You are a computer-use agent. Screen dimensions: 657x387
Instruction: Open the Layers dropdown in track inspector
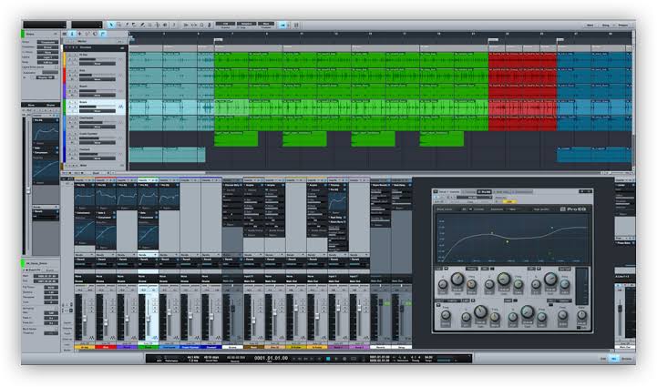tap(47, 57)
